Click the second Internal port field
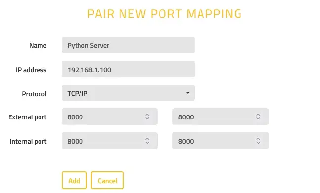The height and width of the screenshot is (193, 320). (220, 141)
